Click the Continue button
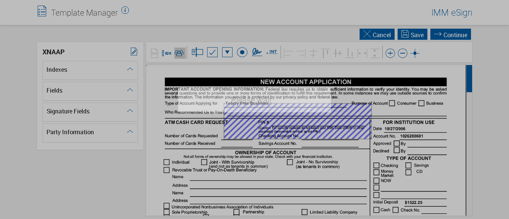This screenshot has height=219, width=509. pos(450,35)
